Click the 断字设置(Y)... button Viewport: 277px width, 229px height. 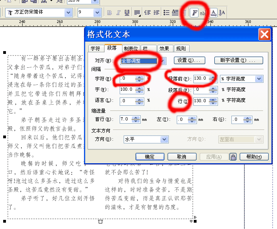click(239, 60)
